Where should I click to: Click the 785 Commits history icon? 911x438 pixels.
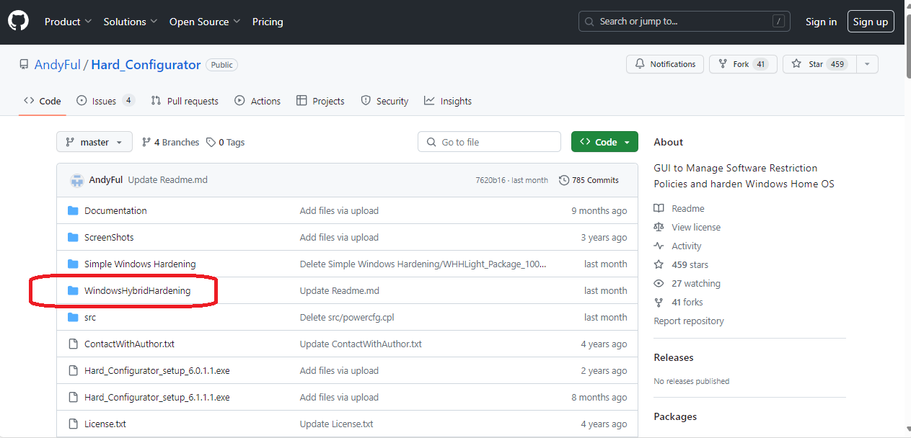pyautogui.click(x=564, y=180)
